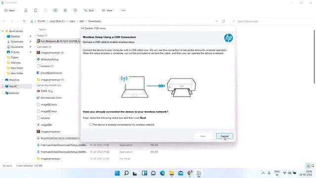Open the New item dropdown

(11, 10)
